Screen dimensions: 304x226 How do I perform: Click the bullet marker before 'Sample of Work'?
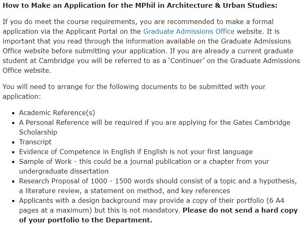(x=13, y=162)
